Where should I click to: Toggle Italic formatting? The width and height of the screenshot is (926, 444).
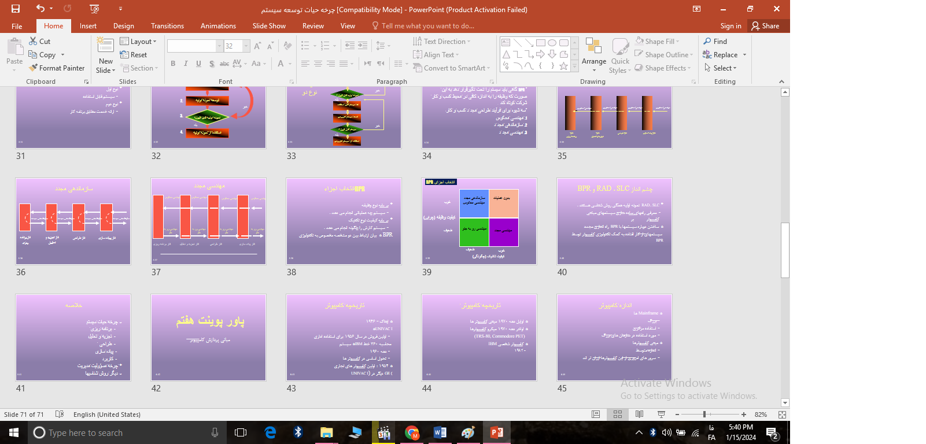click(x=186, y=64)
